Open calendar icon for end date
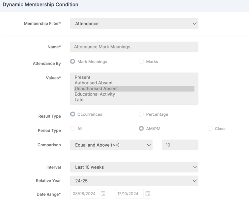The width and height of the screenshot is (249, 212). (x=148, y=194)
